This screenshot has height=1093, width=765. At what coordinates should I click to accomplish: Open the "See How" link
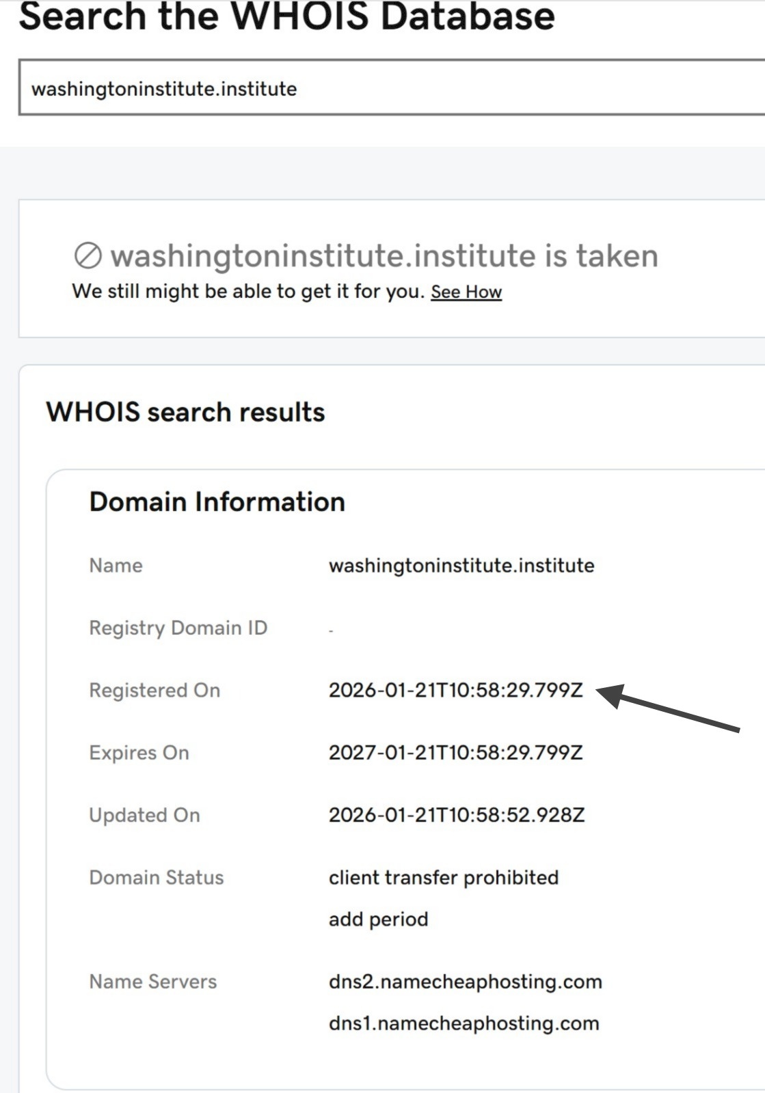(x=466, y=292)
